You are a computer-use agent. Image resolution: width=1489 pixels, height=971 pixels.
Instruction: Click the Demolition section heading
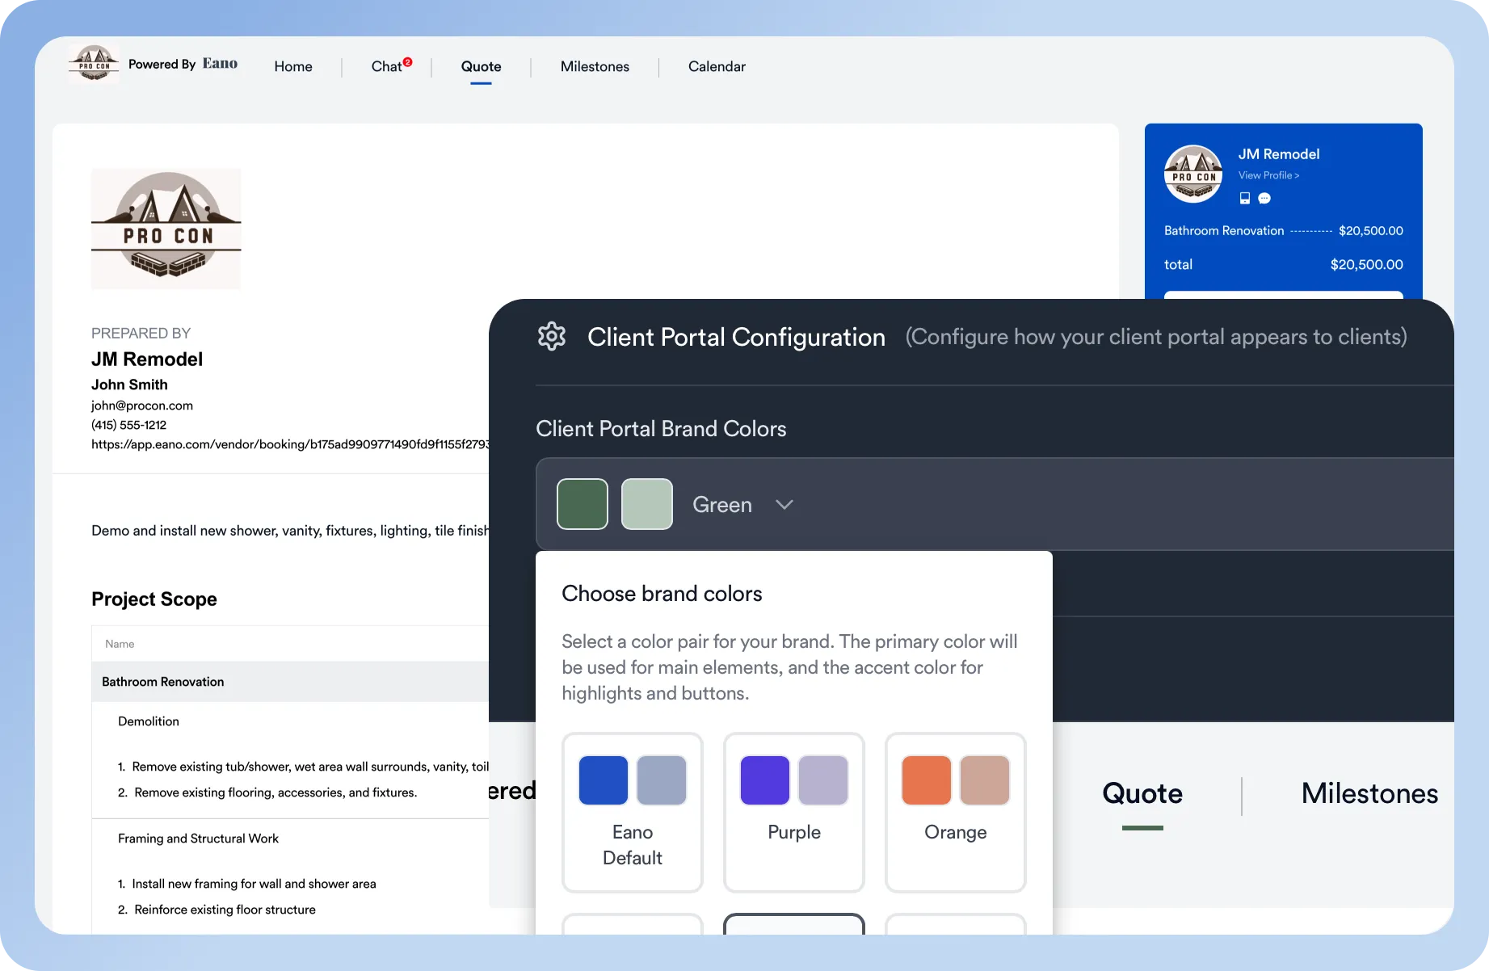pyautogui.click(x=149, y=721)
